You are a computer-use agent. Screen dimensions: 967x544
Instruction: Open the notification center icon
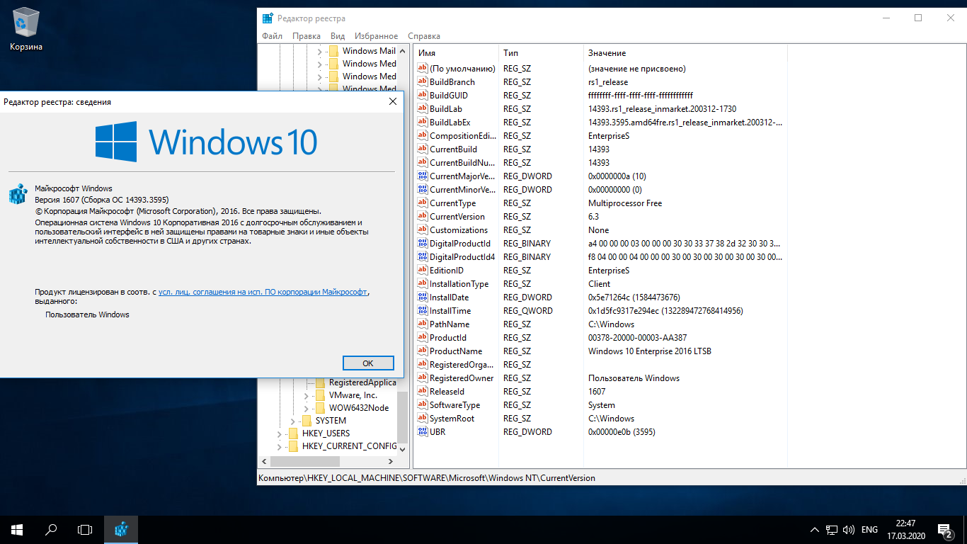pyautogui.click(x=945, y=529)
